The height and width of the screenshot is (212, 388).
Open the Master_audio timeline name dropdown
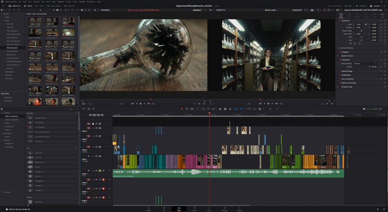click(271, 10)
